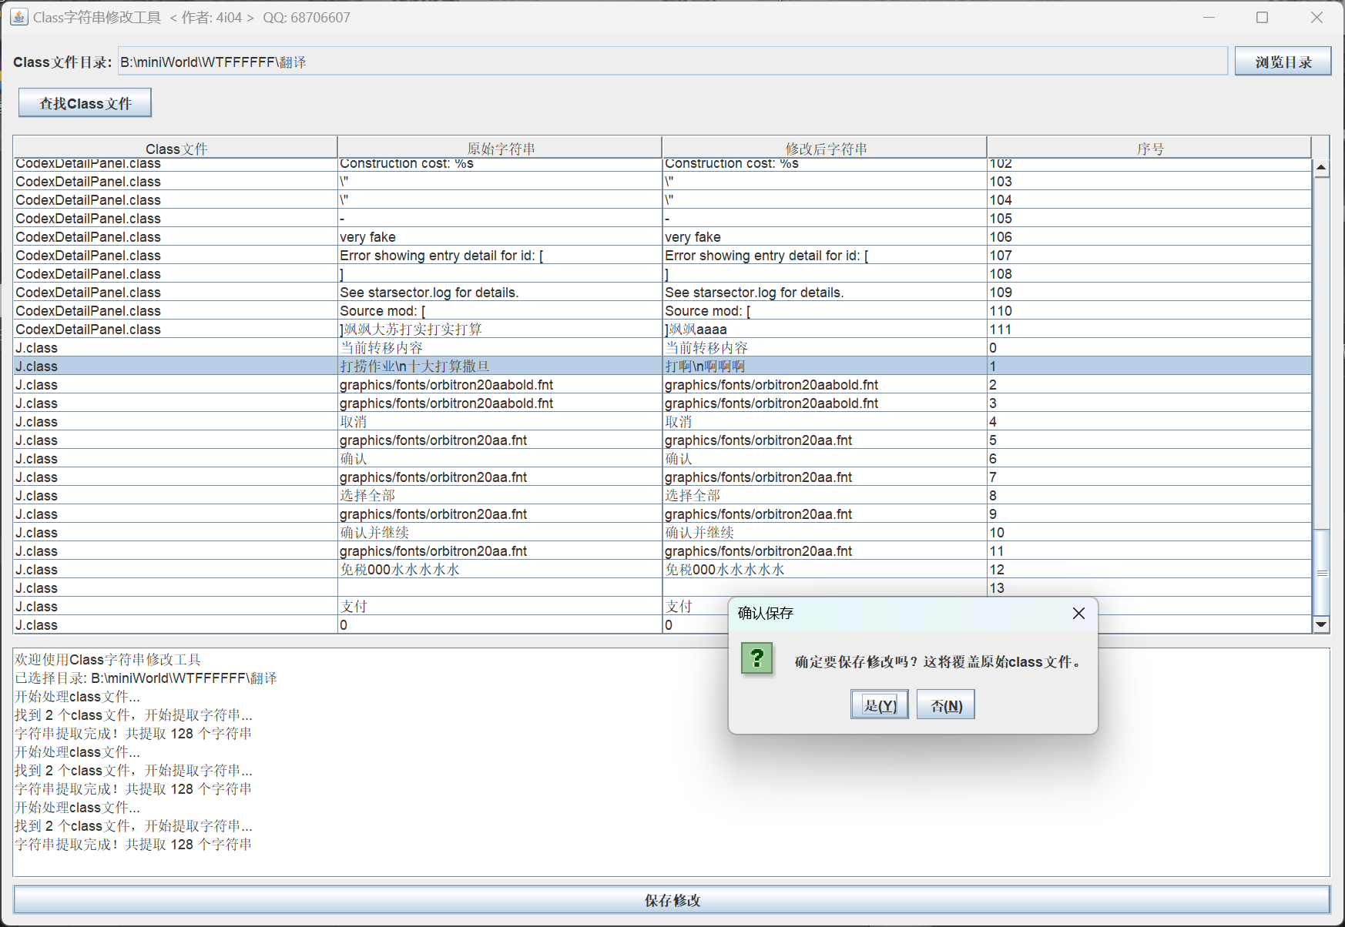This screenshot has width=1345, height=927.
Task: Select the modified cell ]飒飒aaaa
Action: (823, 330)
